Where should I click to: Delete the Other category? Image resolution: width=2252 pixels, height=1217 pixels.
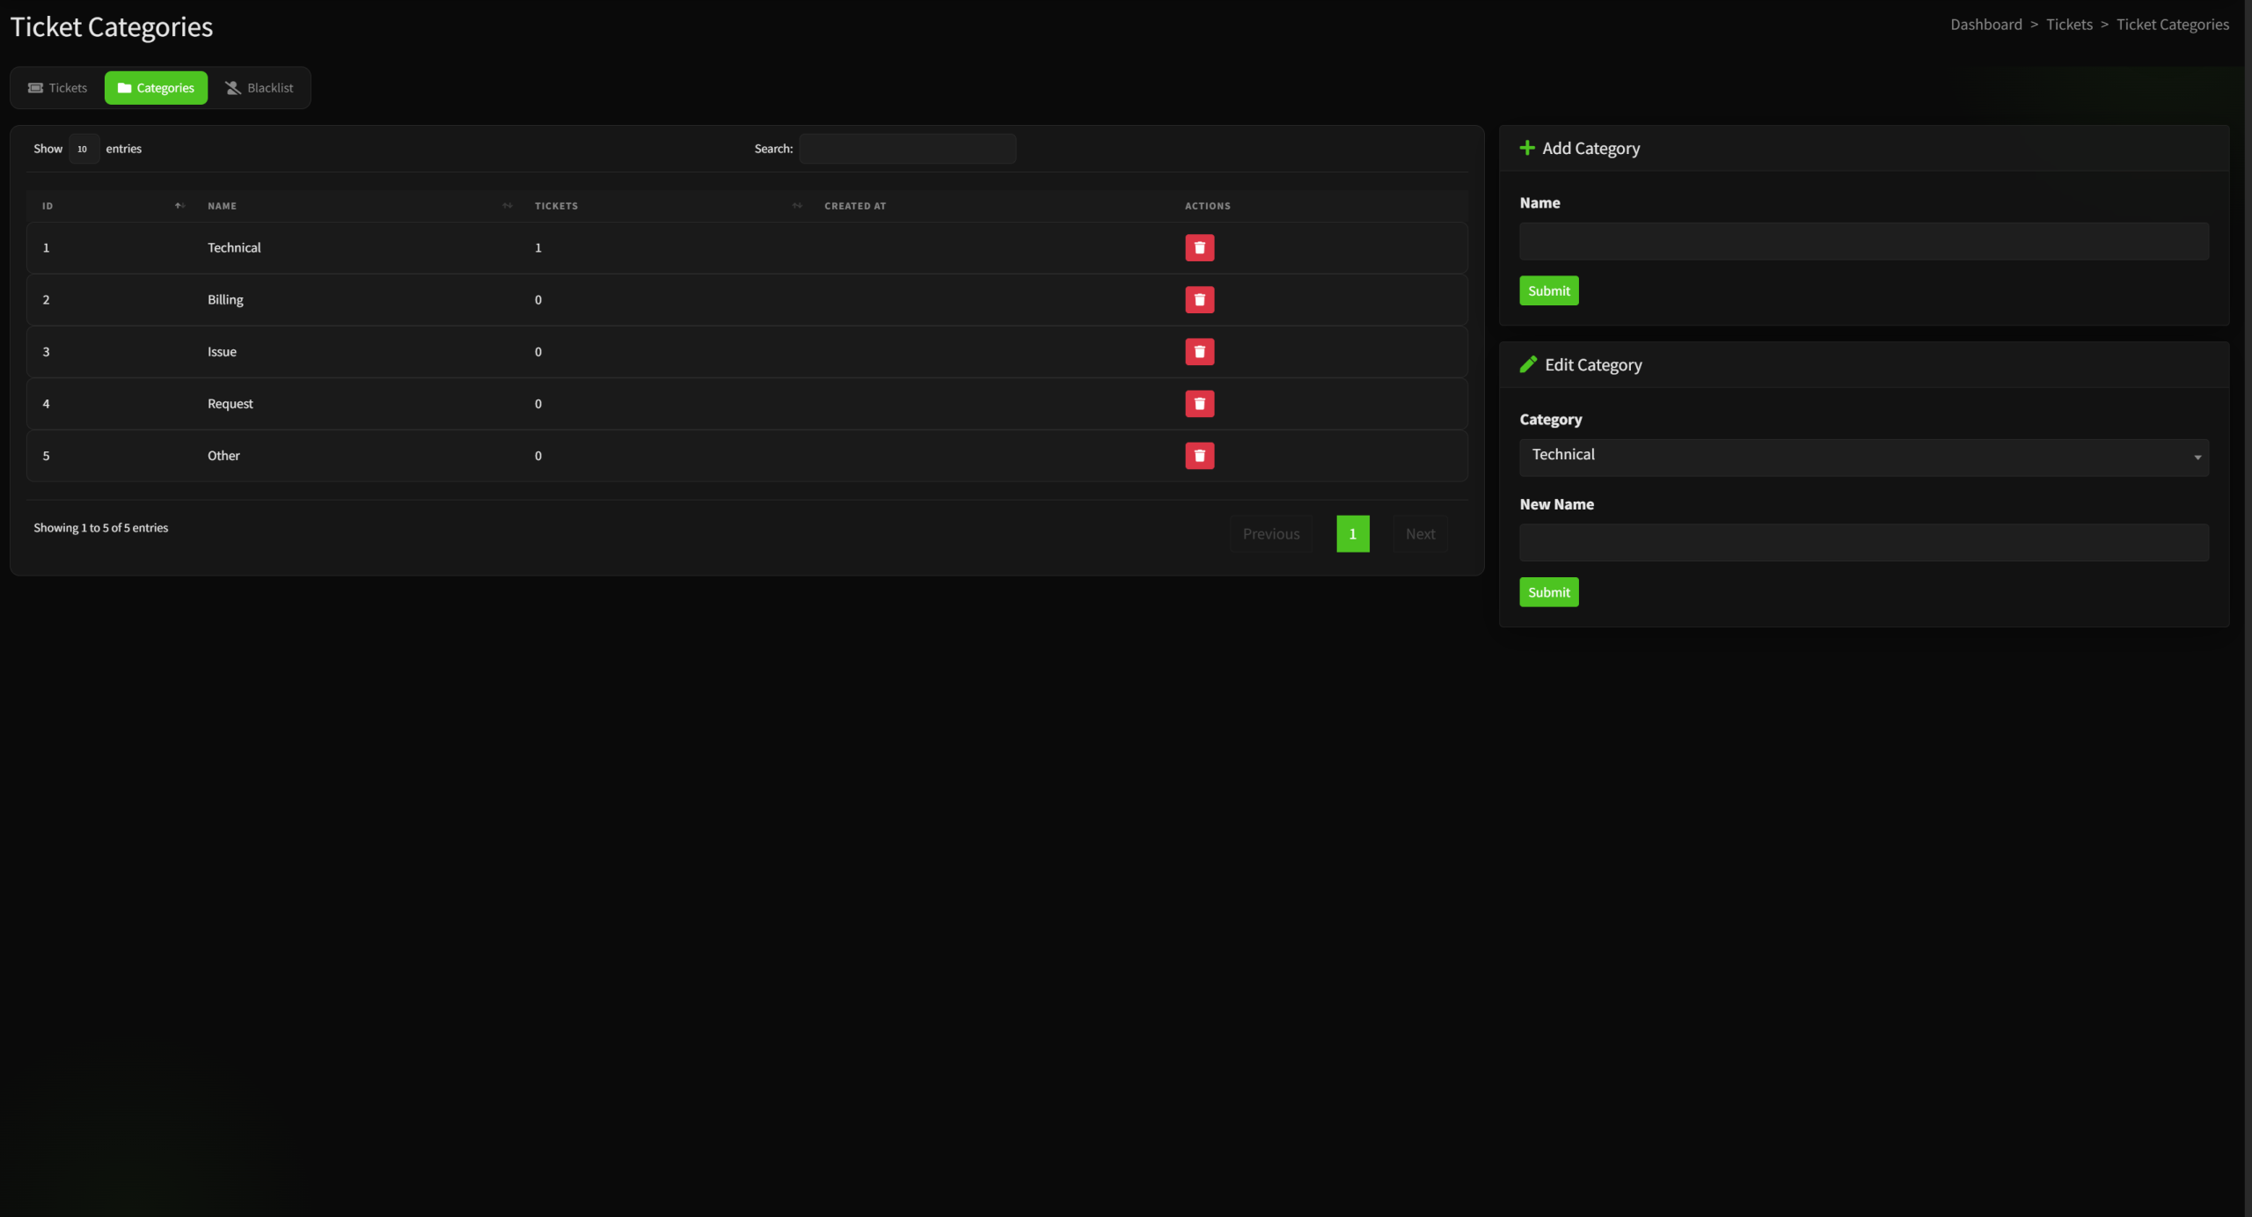pos(1199,455)
